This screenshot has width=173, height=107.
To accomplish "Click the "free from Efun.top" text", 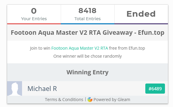I will [127, 48].
